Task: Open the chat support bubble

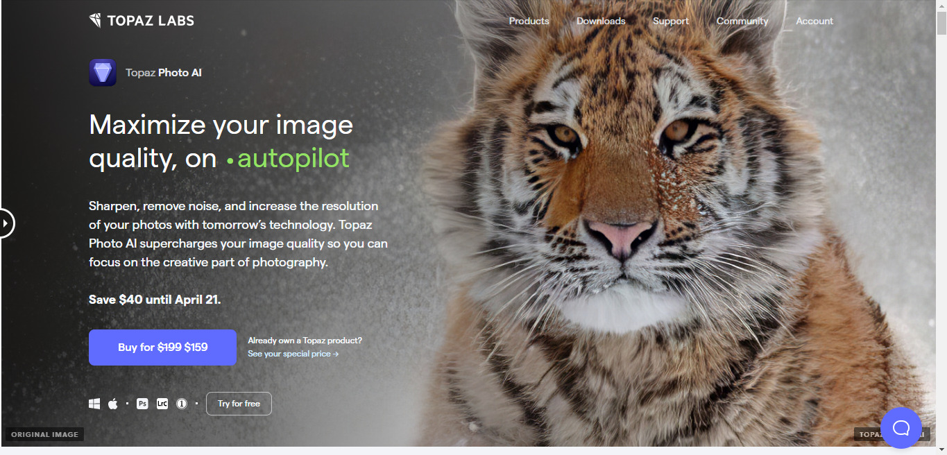Action: coord(901,428)
